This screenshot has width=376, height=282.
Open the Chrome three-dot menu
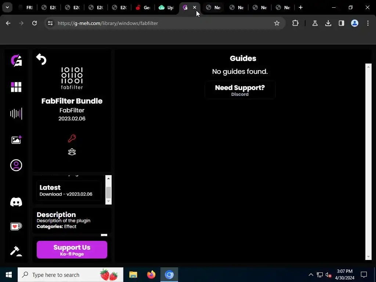pyautogui.click(x=368, y=23)
